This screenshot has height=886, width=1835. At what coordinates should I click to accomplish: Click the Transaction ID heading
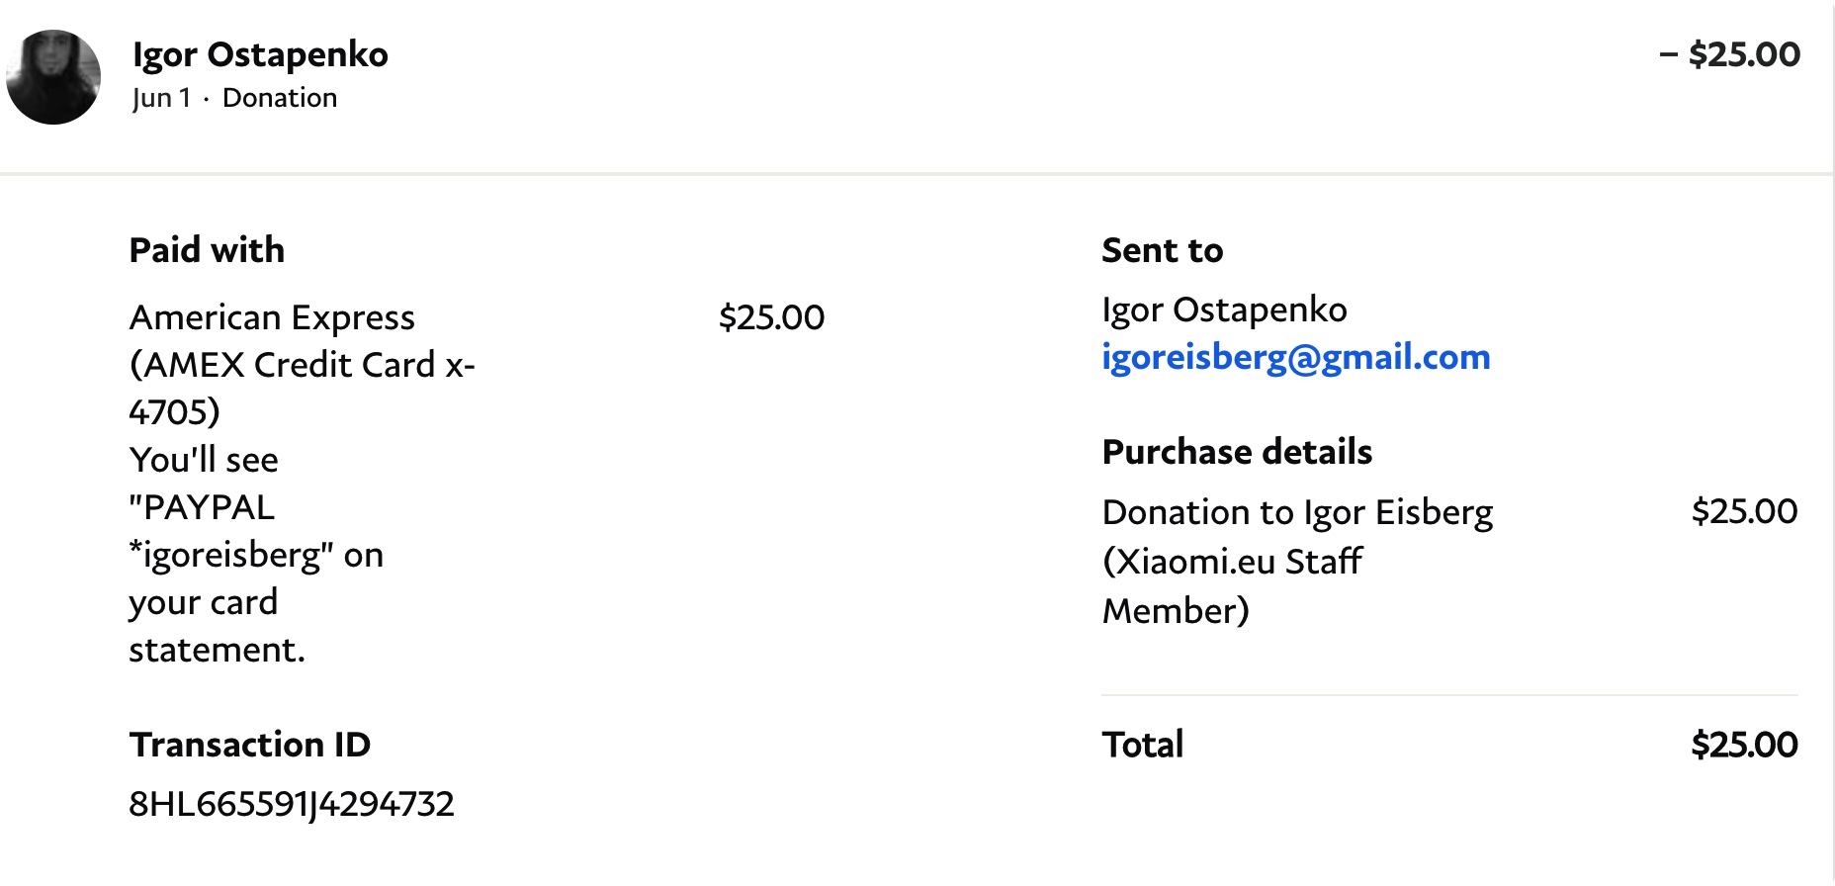coord(250,745)
